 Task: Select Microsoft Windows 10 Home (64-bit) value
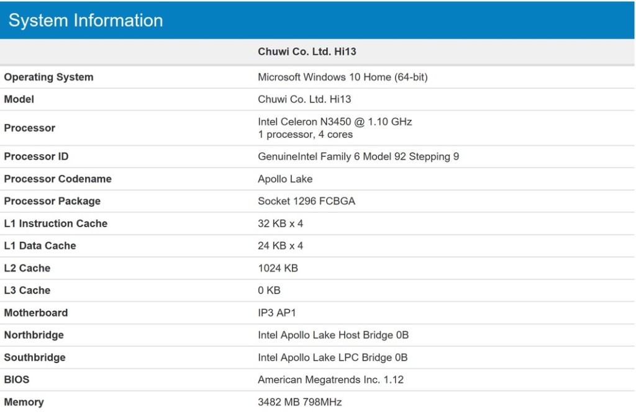tap(343, 77)
